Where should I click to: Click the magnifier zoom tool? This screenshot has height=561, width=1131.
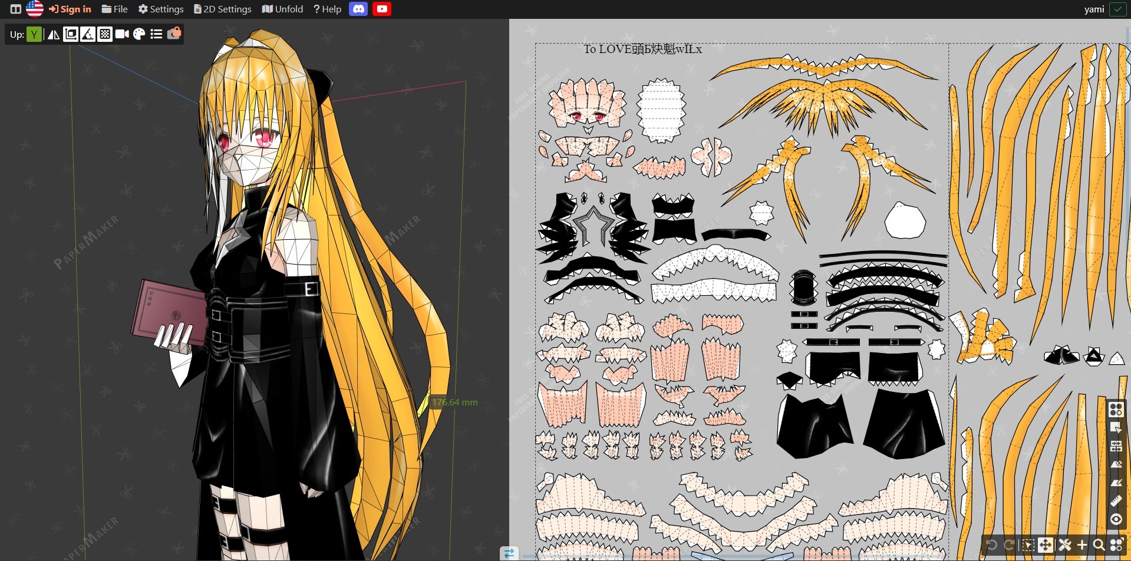pos(1099,545)
